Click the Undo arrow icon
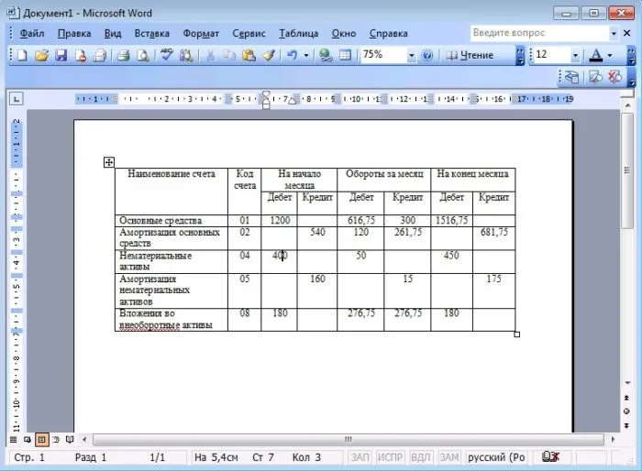Viewport: 642px width, 471px height. tap(292, 55)
